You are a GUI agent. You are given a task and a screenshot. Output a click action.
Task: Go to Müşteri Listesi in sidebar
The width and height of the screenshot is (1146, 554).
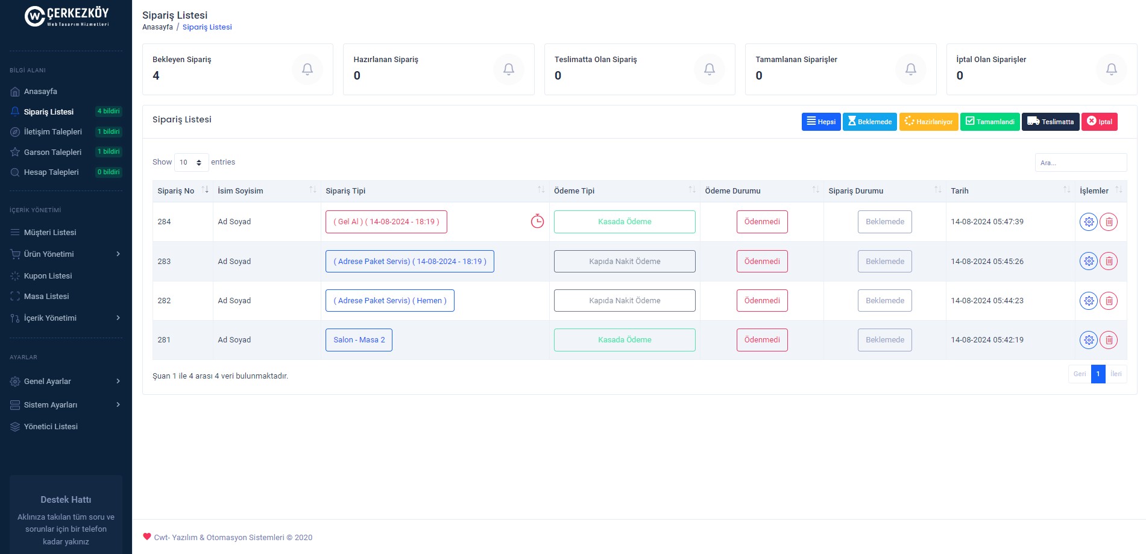point(50,232)
